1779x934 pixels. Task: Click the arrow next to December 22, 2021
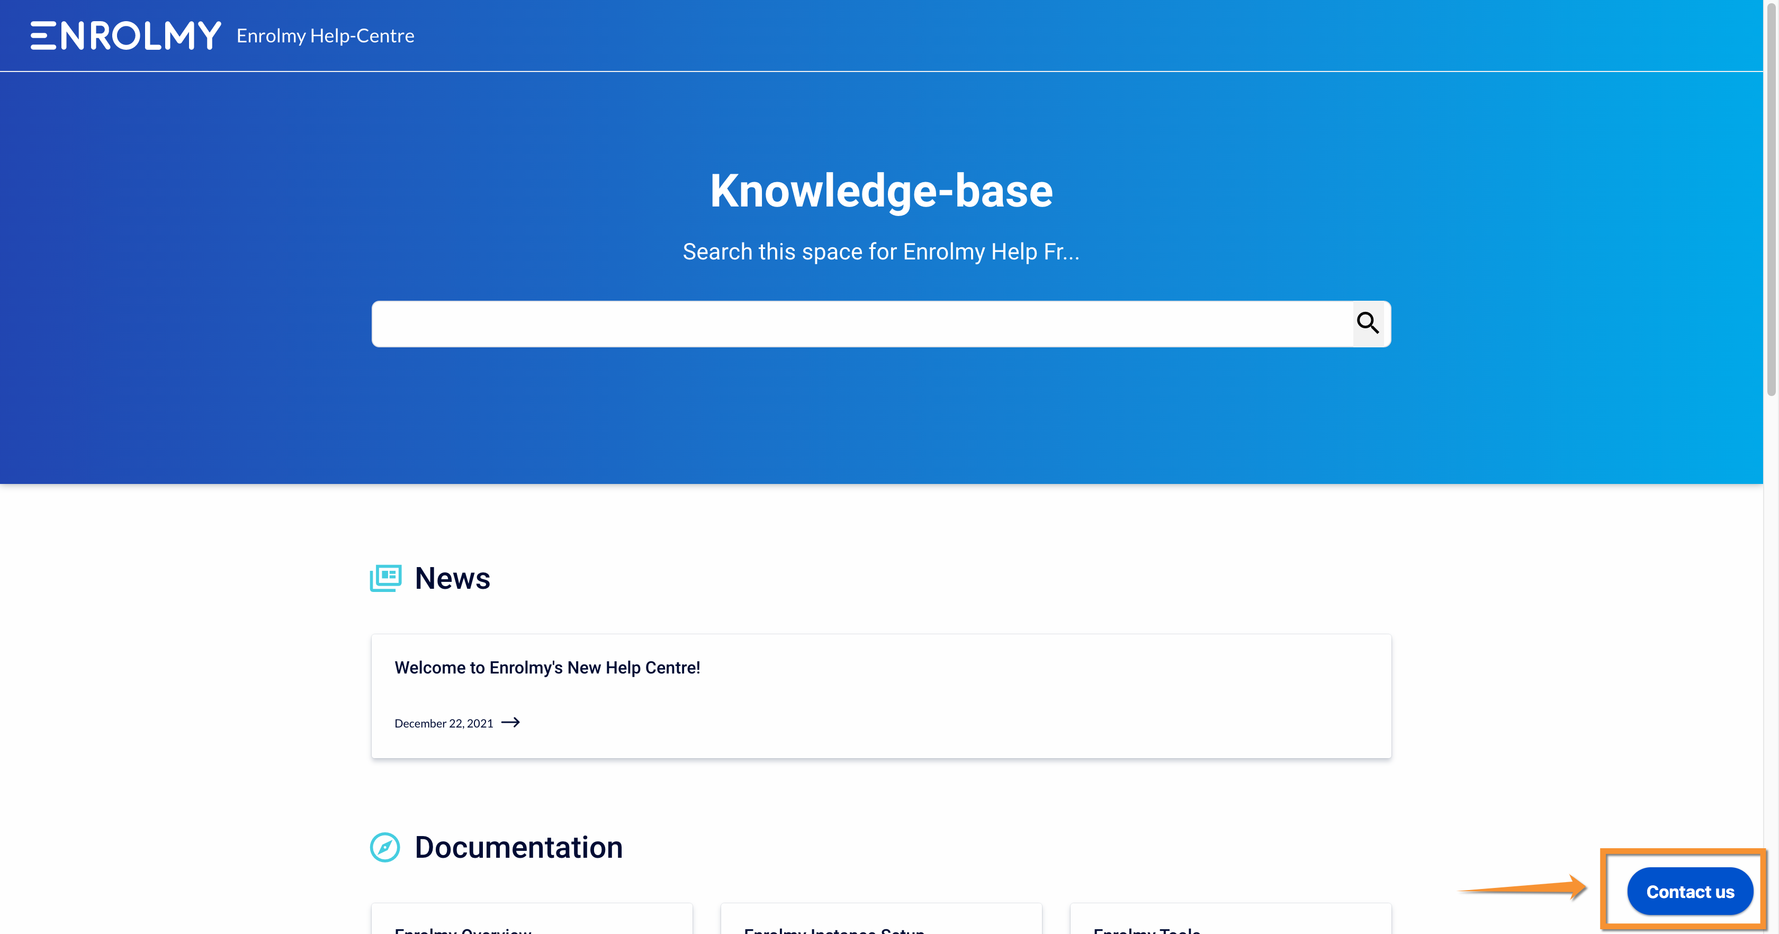[x=510, y=723]
